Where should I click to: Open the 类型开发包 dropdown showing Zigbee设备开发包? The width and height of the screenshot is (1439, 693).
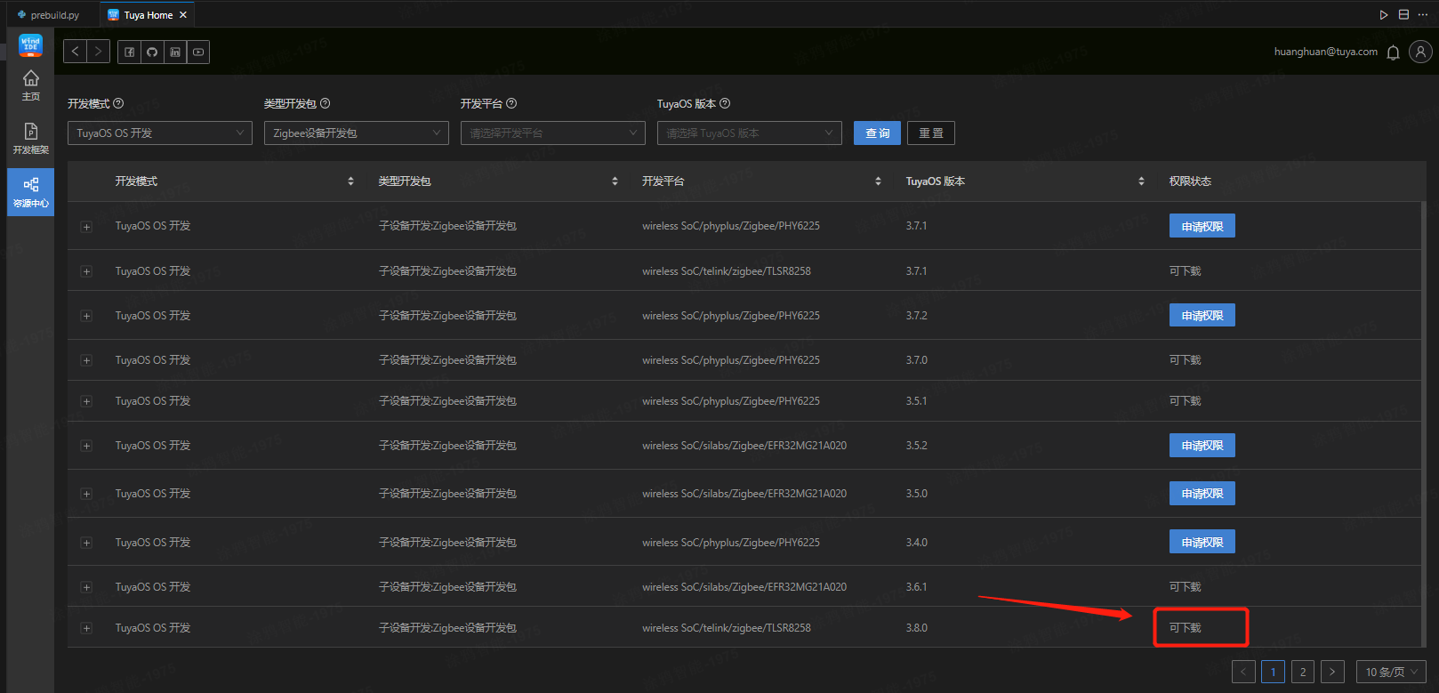pyautogui.click(x=357, y=133)
